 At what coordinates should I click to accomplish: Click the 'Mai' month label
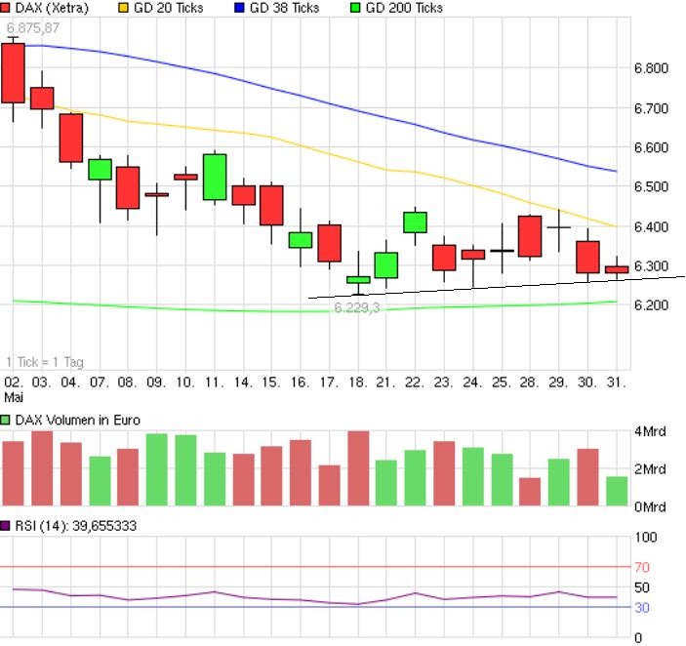coord(14,397)
